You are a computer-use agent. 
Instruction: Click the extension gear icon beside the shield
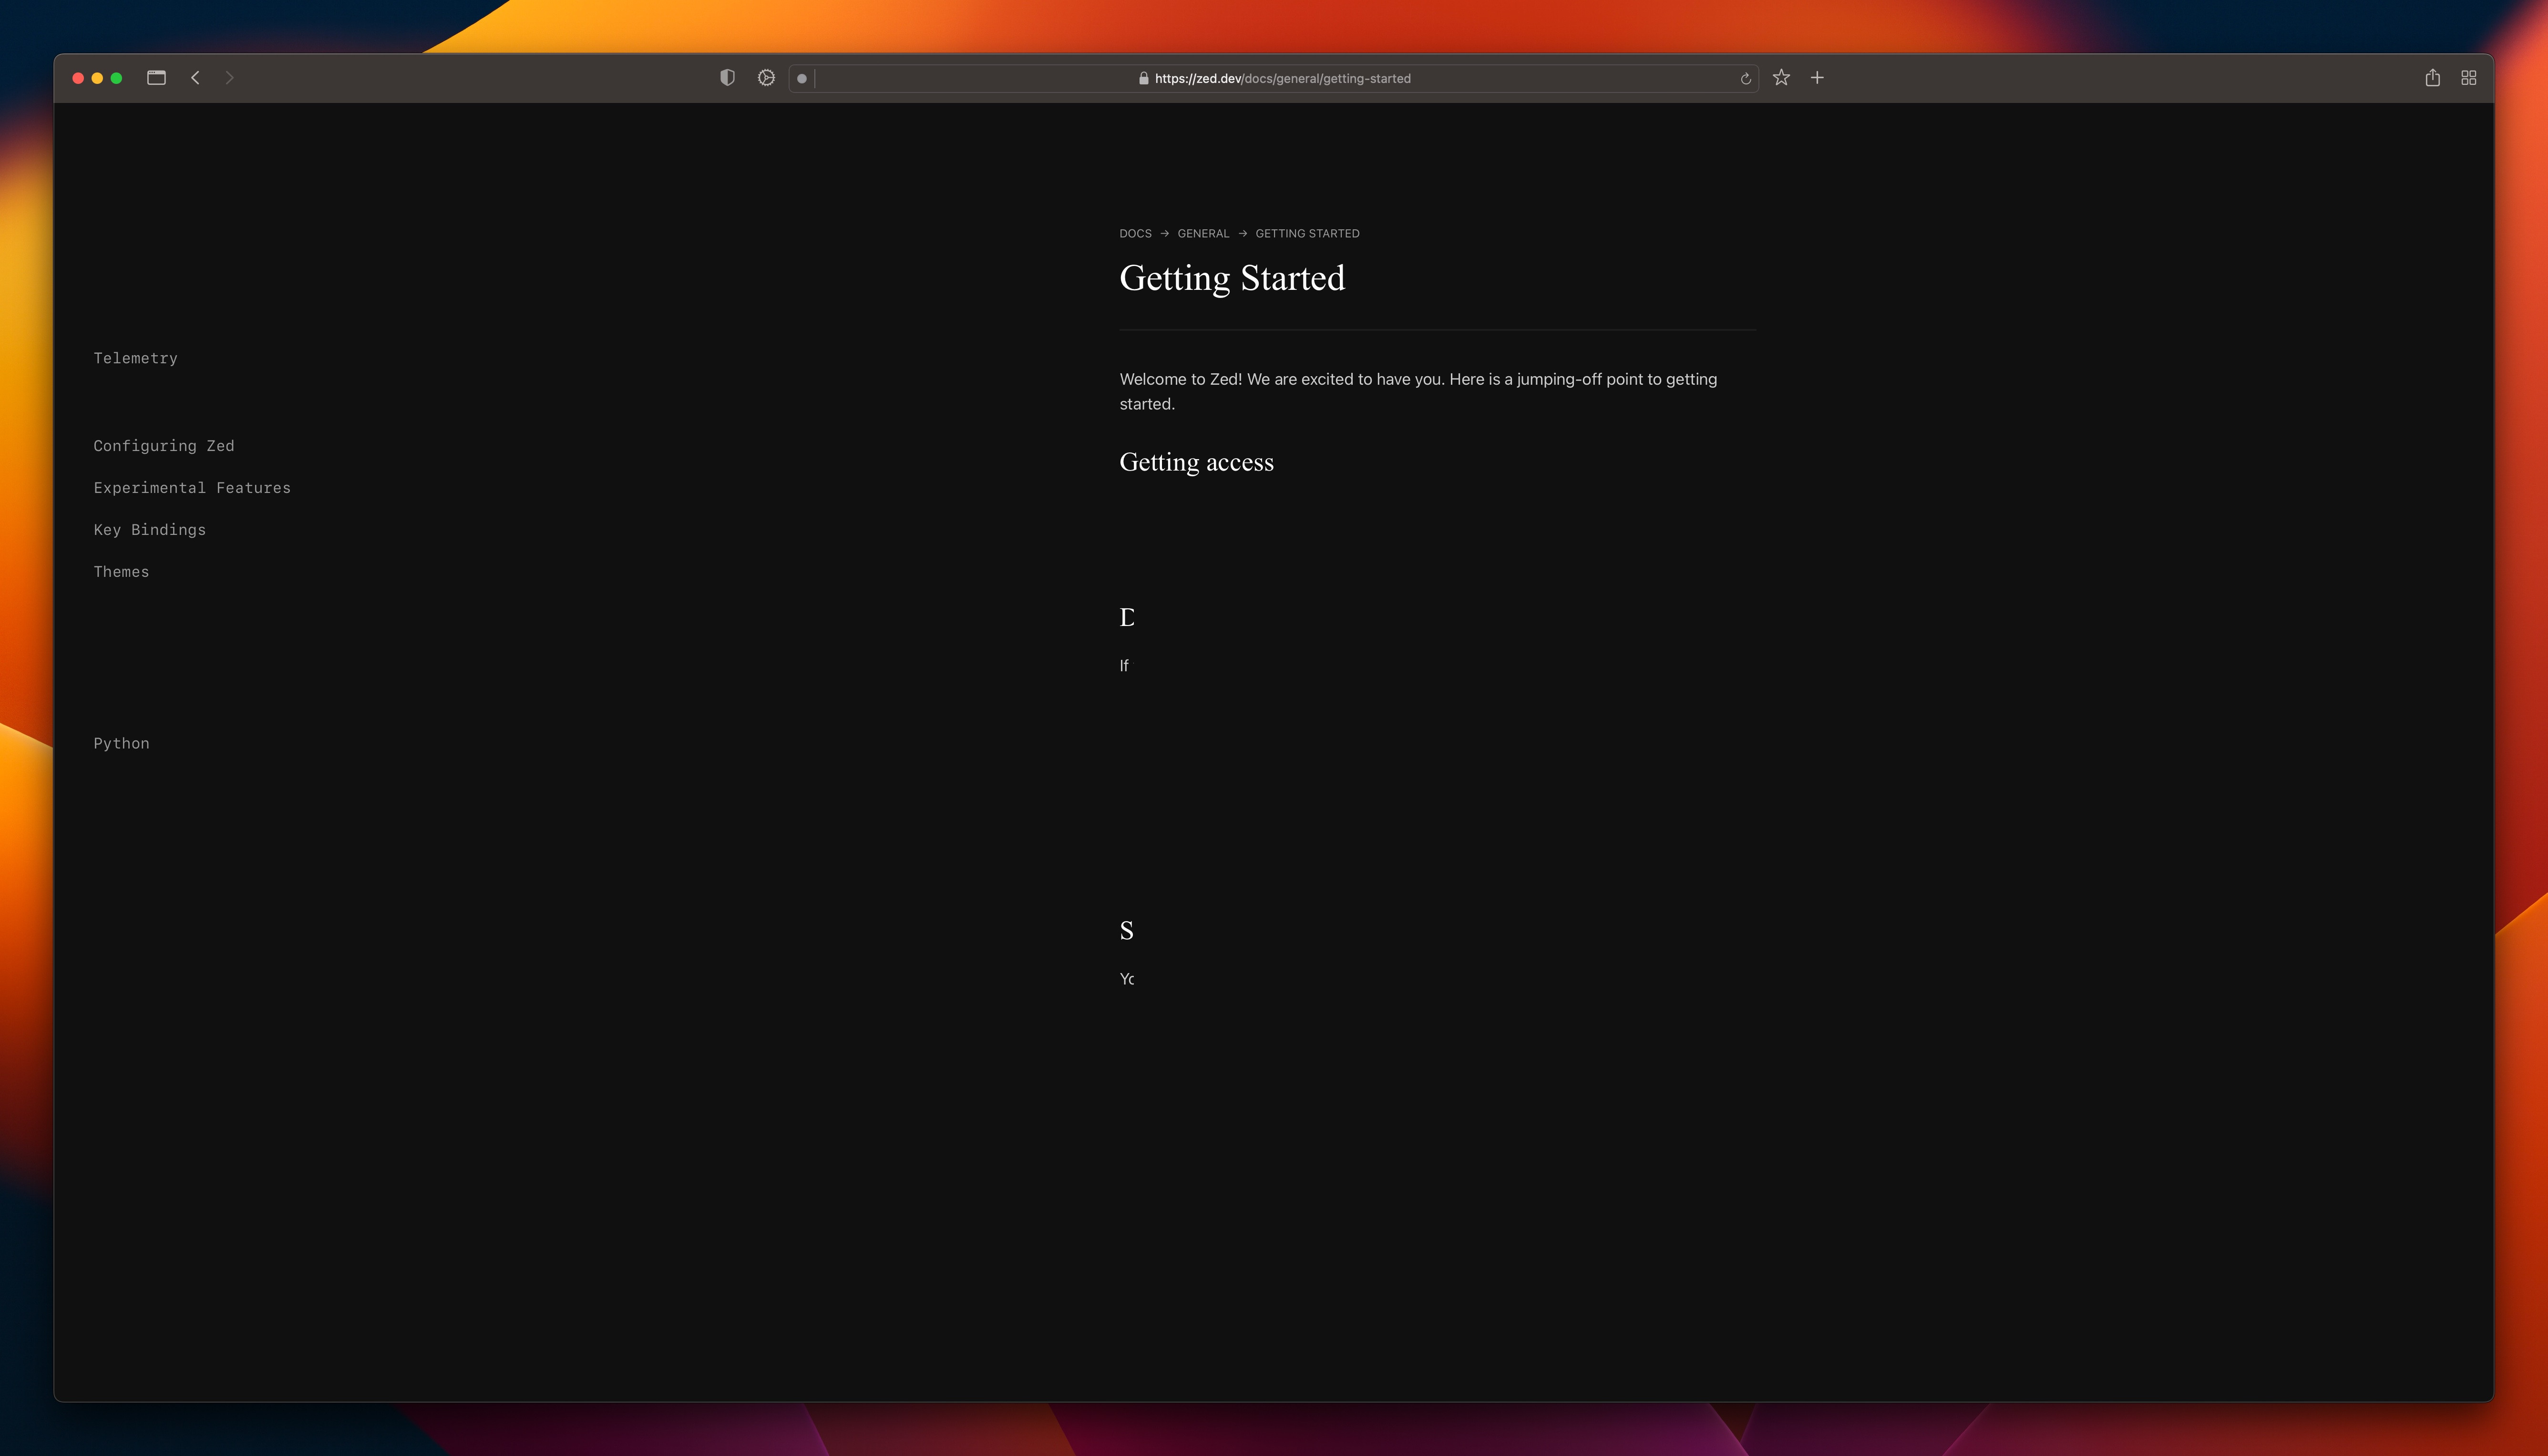point(766,78)
